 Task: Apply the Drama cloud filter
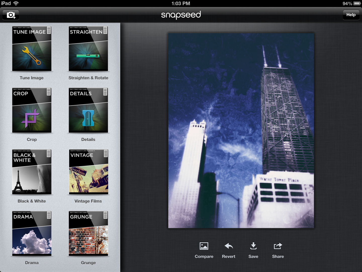[32, 234]
